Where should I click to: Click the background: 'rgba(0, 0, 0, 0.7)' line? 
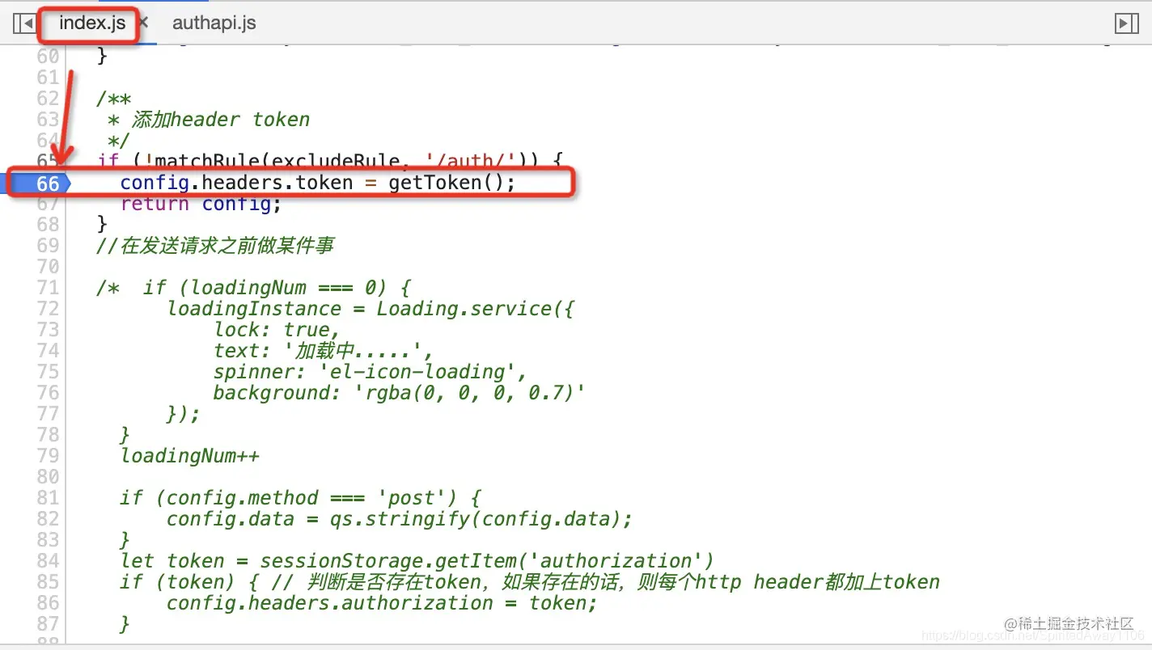coord(400,393)
